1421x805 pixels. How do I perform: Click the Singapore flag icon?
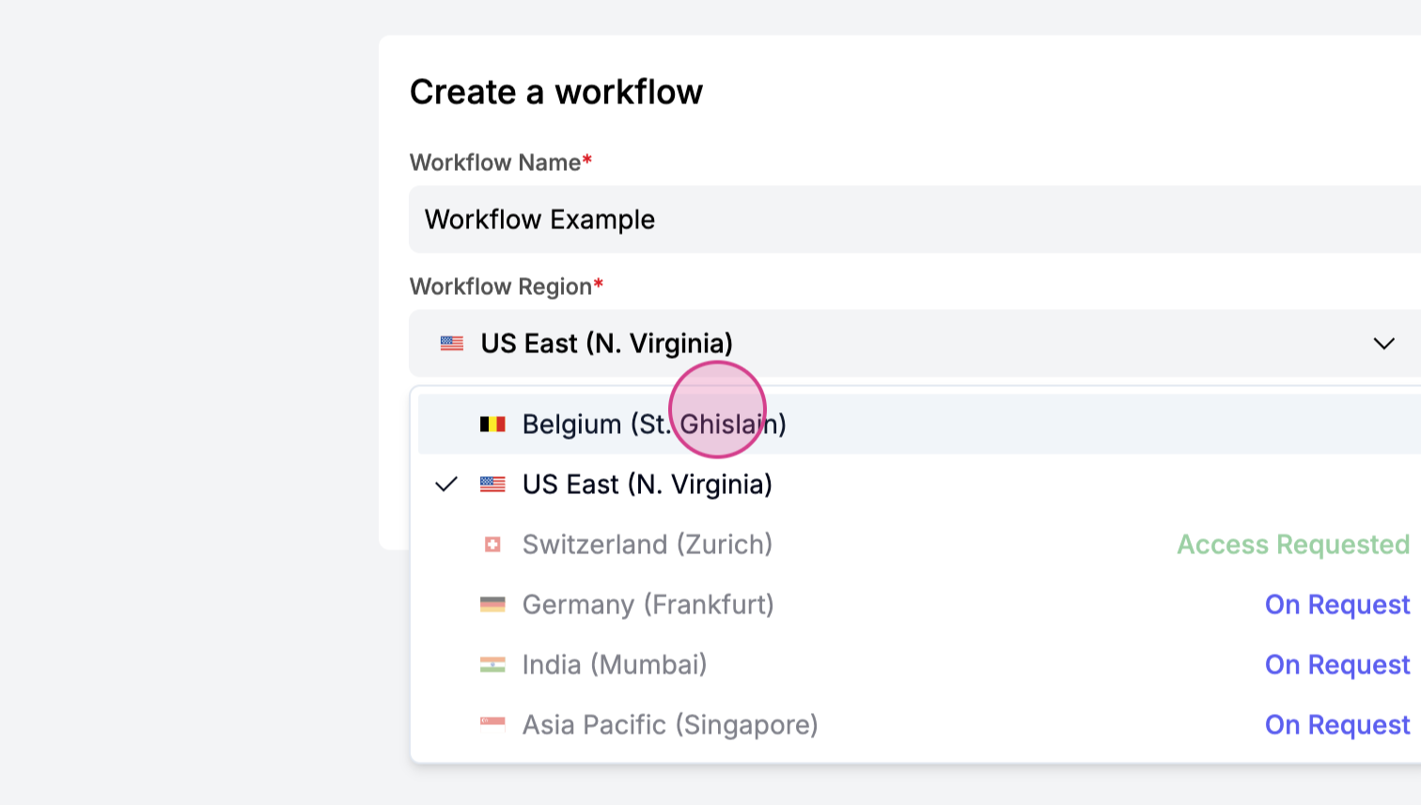[492, 725]
